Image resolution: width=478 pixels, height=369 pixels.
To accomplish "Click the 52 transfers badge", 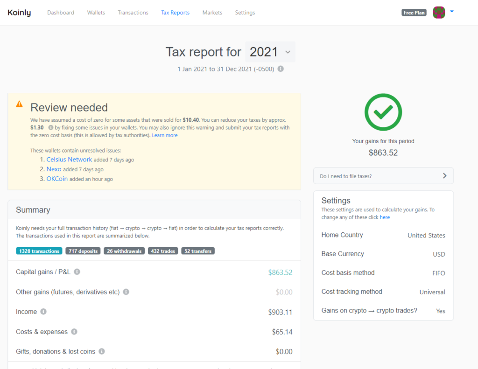I will coord(198,251).
